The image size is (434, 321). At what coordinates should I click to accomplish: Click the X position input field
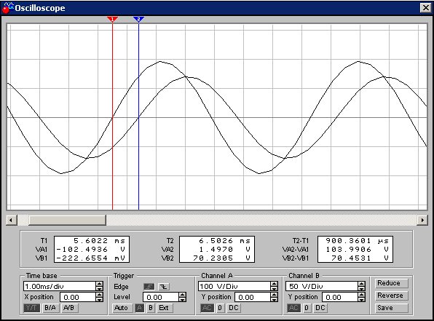pos(78,297)
